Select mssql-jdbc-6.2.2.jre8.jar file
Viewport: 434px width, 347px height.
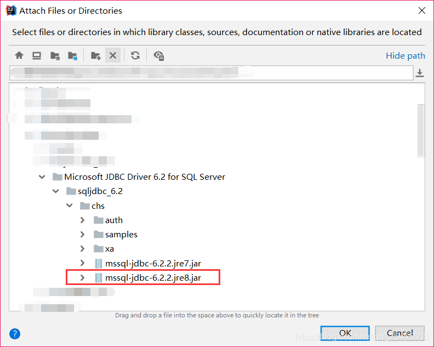153,278
